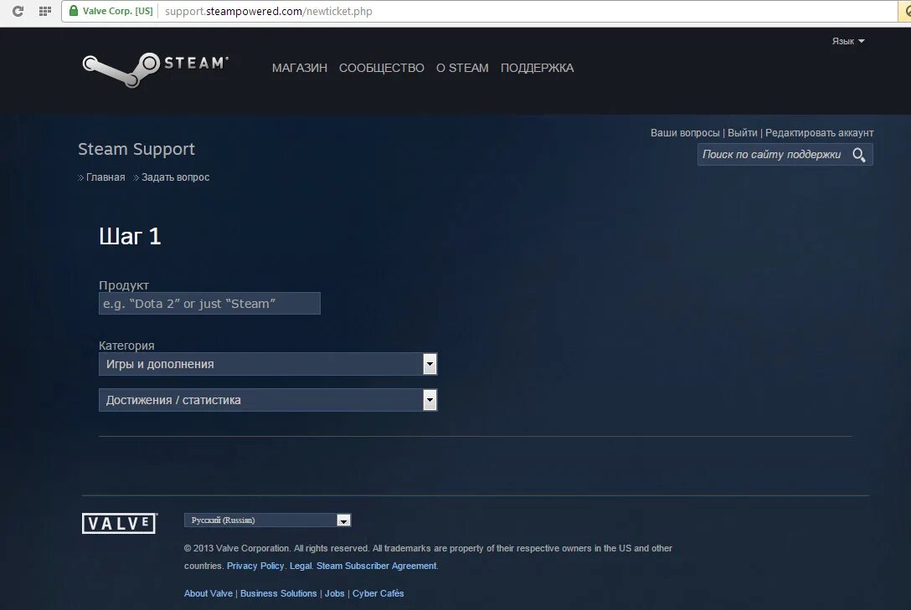
Task: Click the Valve logo in footer
Action: [120, 523]
